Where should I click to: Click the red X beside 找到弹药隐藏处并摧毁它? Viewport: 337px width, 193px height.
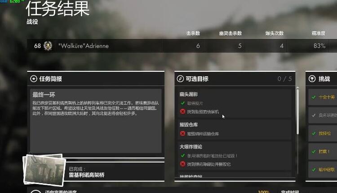[183, 164]
